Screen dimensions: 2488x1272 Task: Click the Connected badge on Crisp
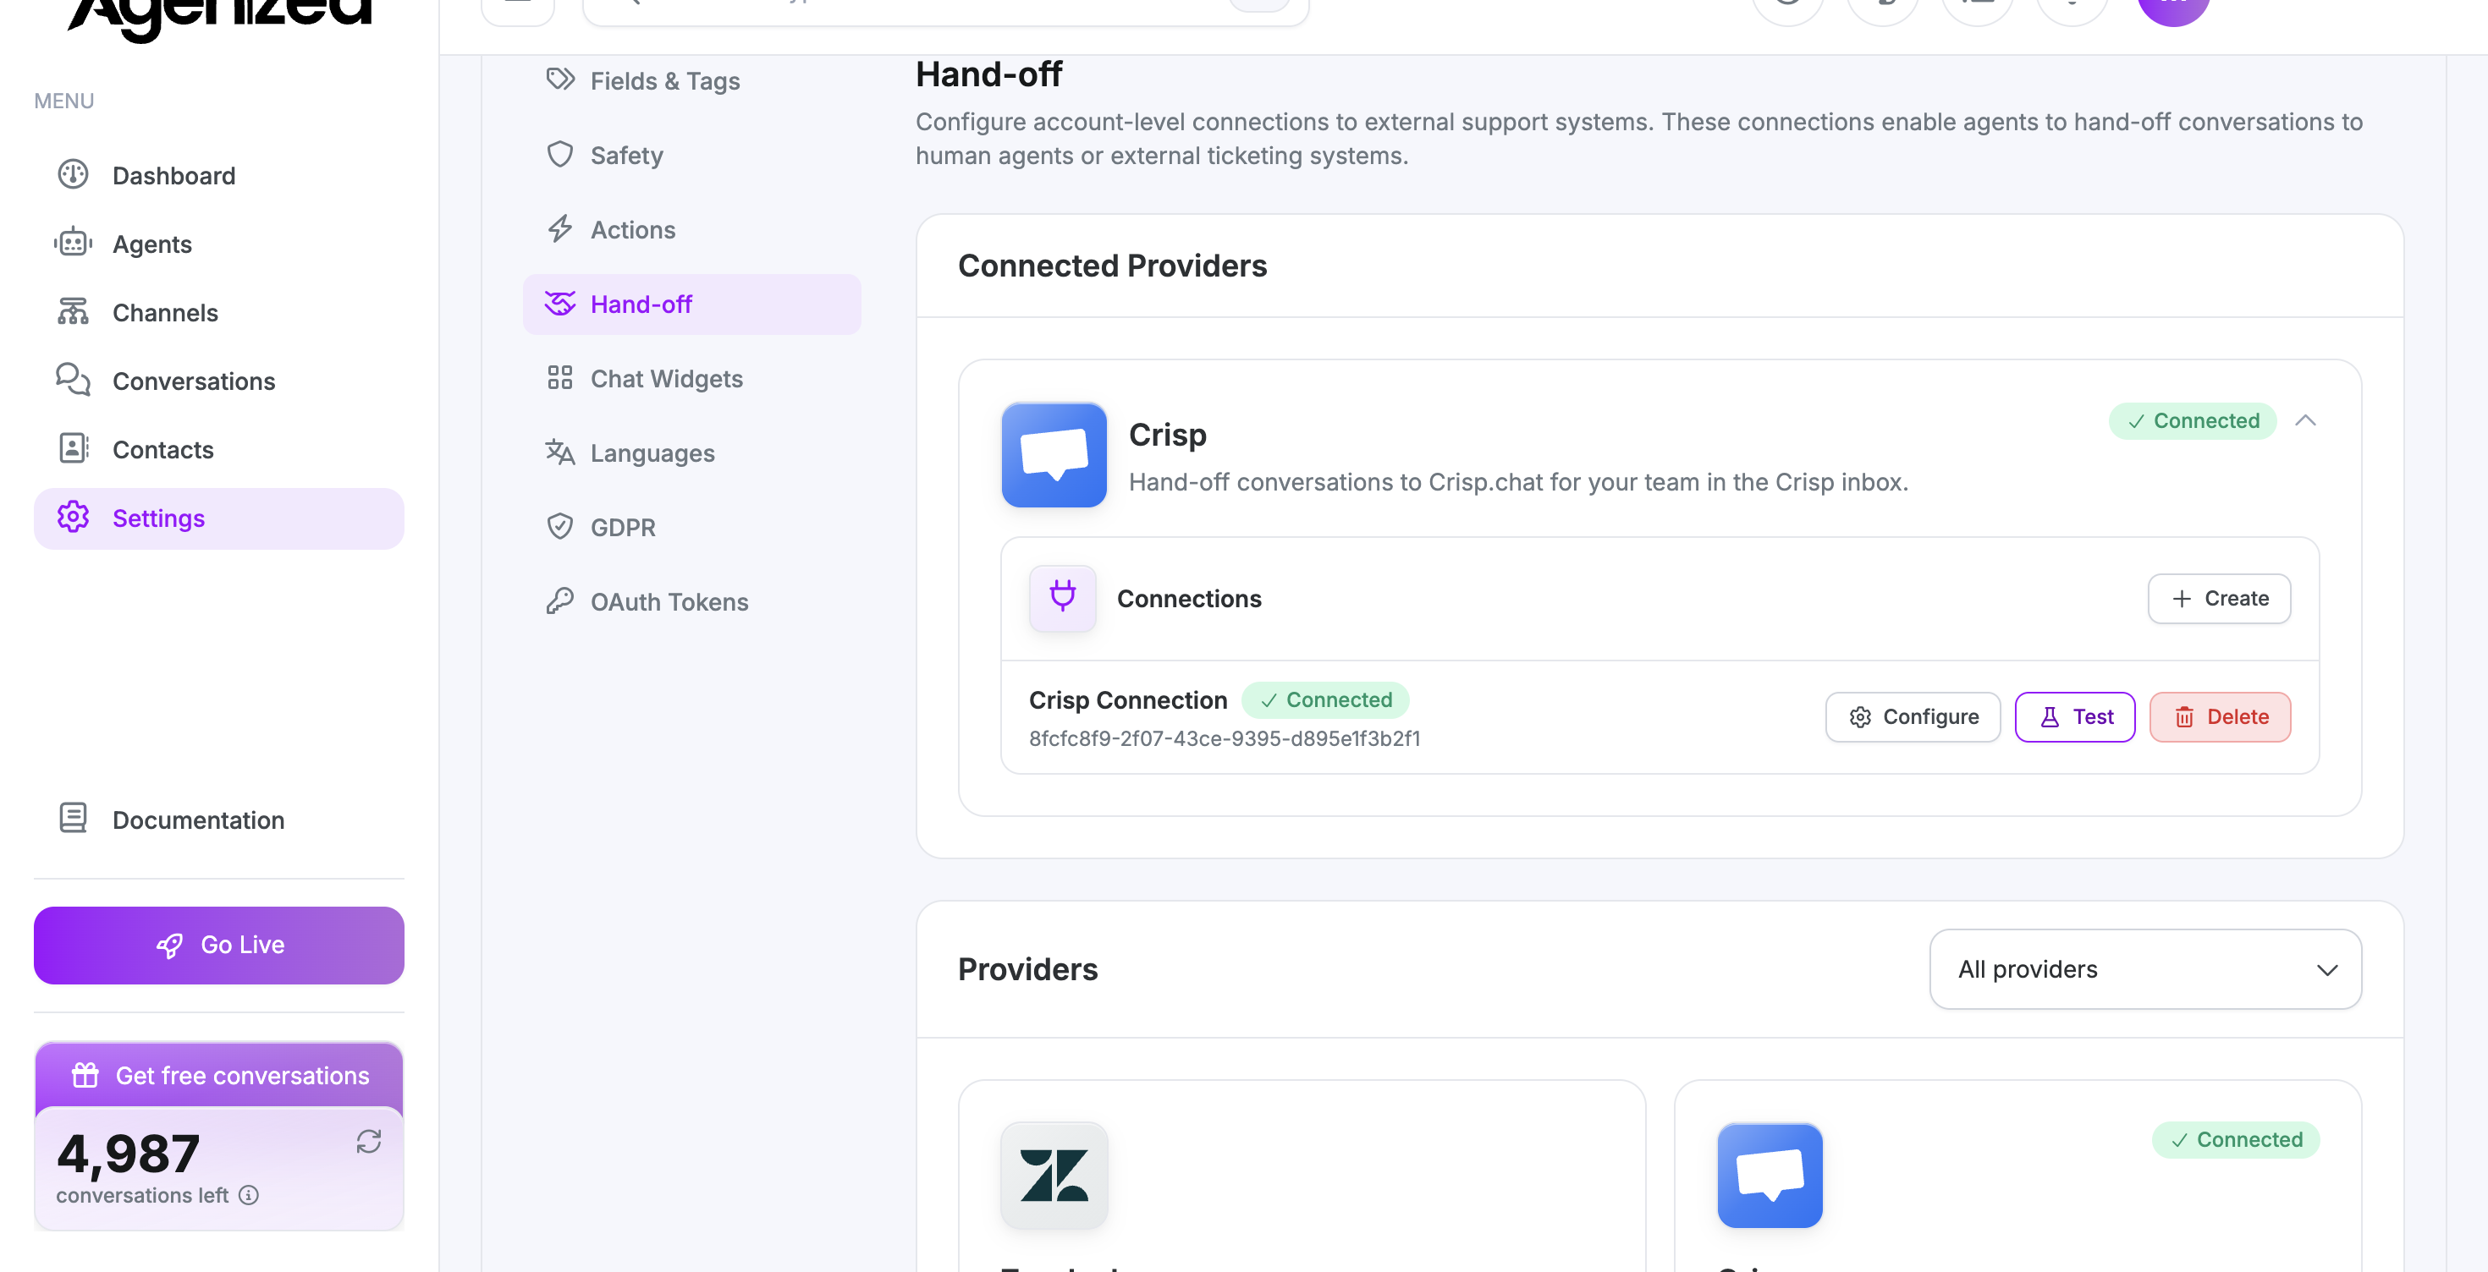coord(2193,421)
